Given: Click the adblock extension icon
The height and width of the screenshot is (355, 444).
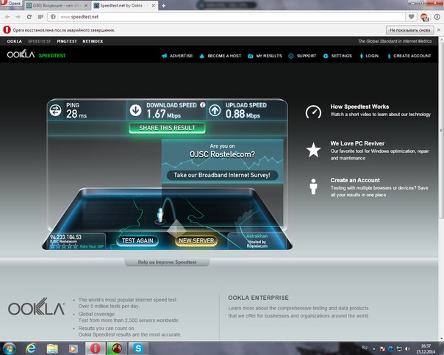Looking at the screenshot, I should [424, 17].
